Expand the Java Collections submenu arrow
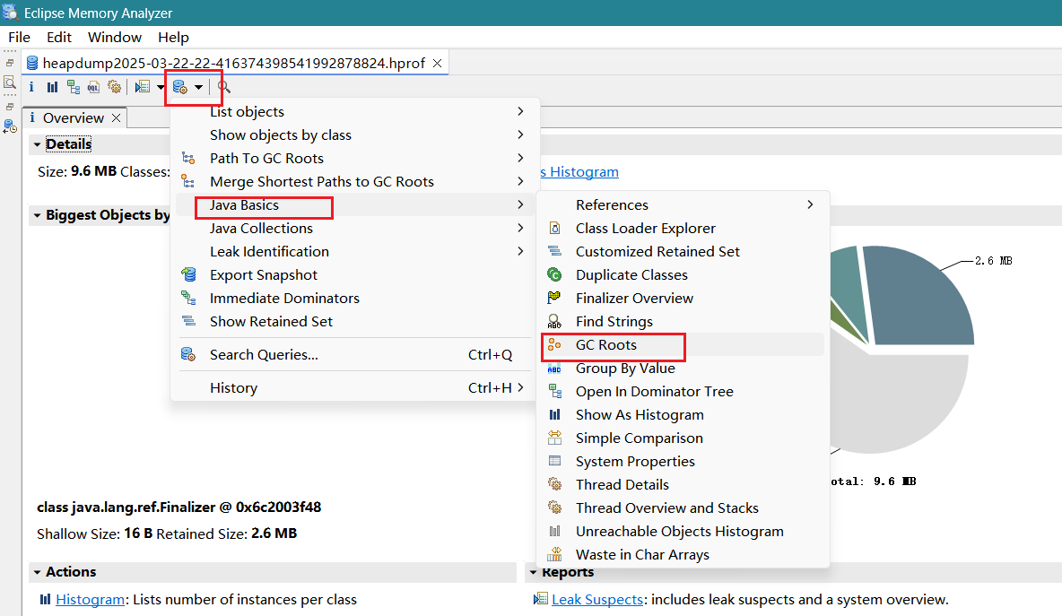This screenshot has width=1062, height=616. pyautogui.click(x=520, y=228)
